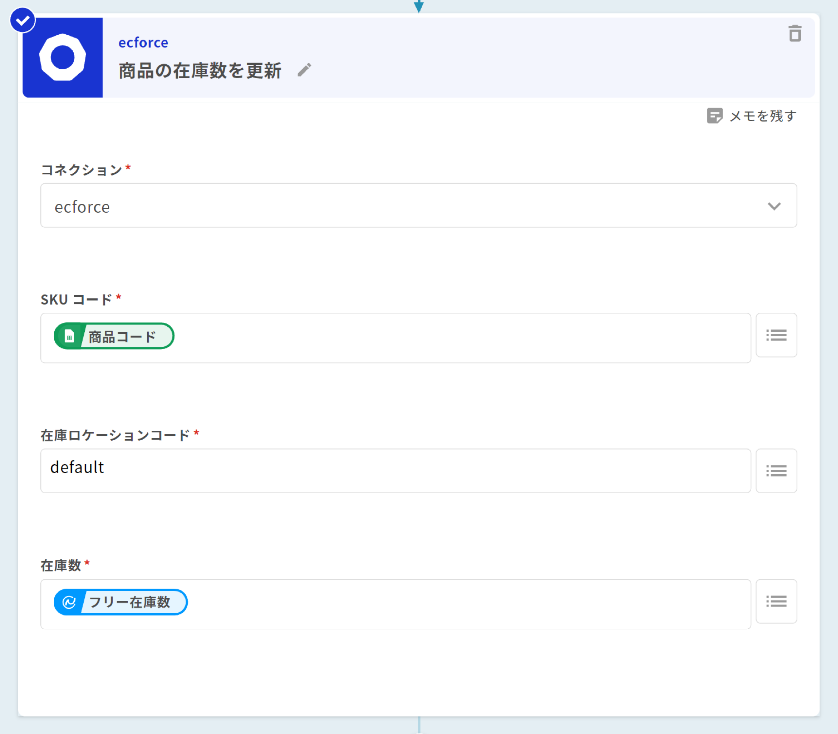838x734 pixels.
Task: Click the ecforce app name link
Action: pos(143,43)
